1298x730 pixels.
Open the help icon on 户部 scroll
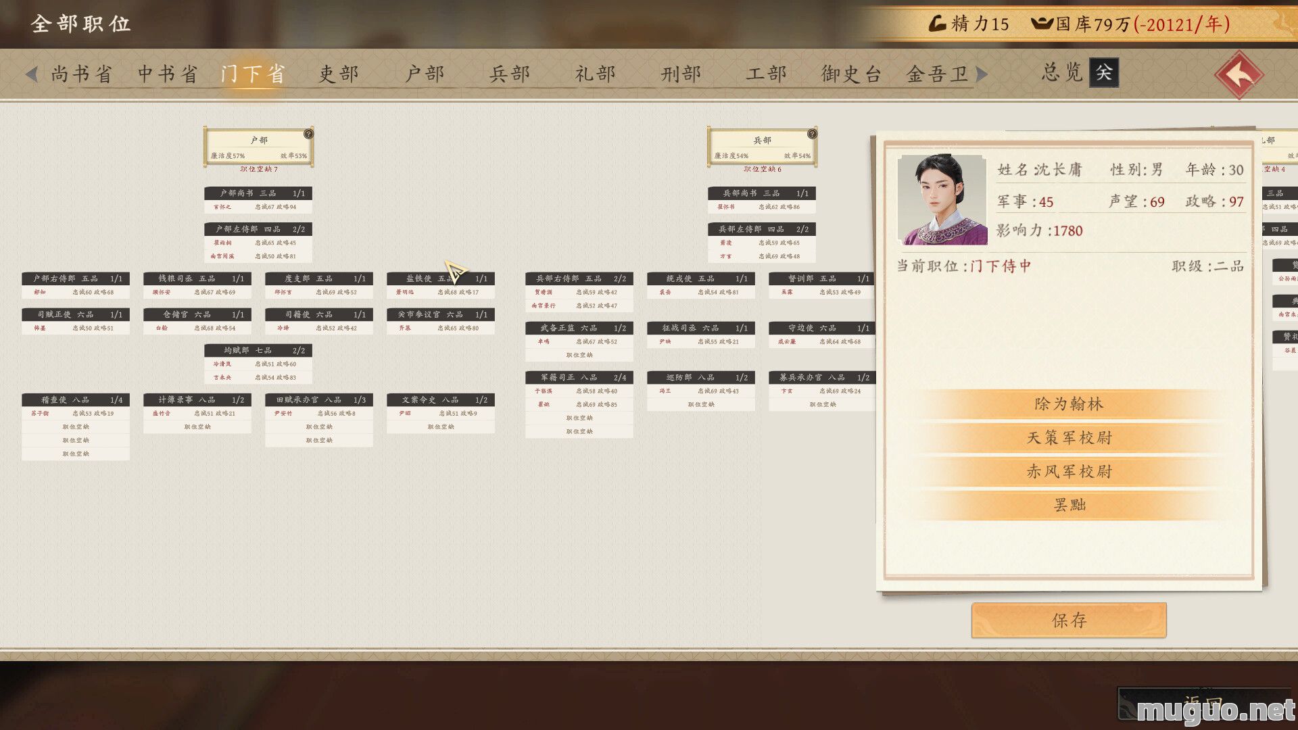(308, 134)
